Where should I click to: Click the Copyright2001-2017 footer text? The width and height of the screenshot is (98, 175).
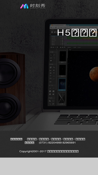pos(49,151)
